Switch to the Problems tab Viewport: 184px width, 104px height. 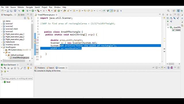click(40, 68)
